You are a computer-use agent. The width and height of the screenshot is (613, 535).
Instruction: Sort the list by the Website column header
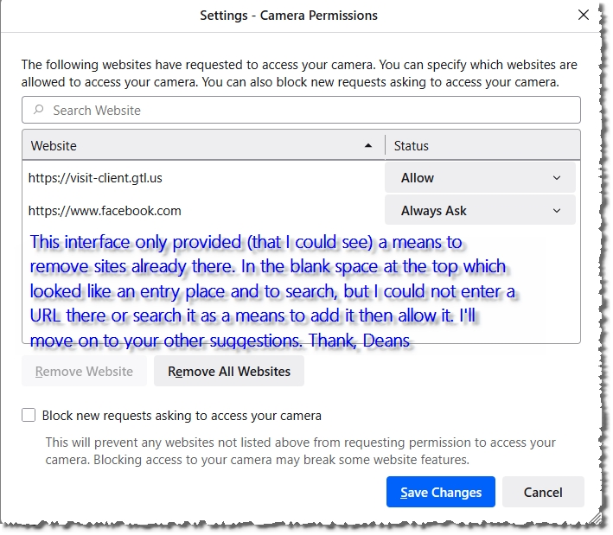point(173,146)
